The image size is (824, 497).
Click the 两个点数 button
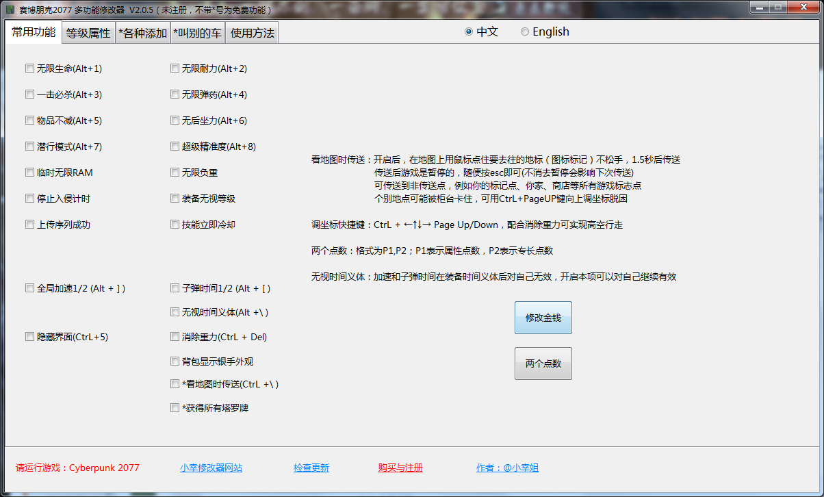coord(543,363)
